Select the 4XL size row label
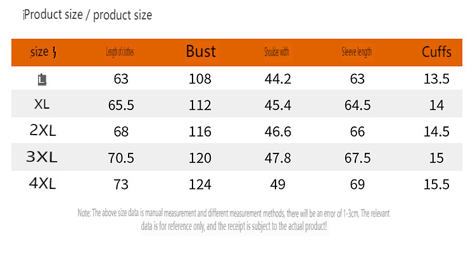475x254 pixels. pos(43,184)
